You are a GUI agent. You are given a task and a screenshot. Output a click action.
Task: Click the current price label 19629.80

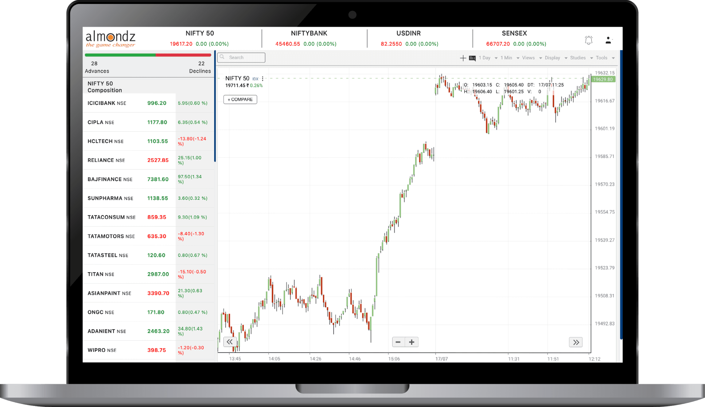tap(603, 79)
